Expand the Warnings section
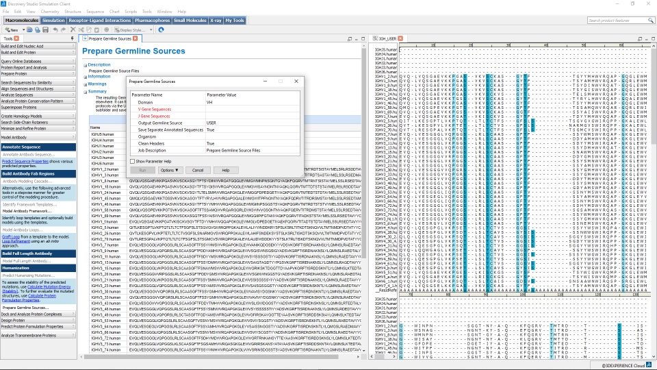 [85, 84]
